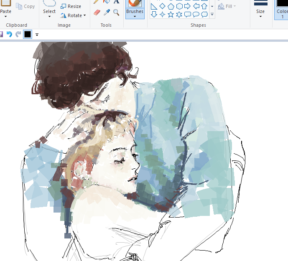
Task: Activate the Magnifier zoom tool
Action: coord(116,13)
